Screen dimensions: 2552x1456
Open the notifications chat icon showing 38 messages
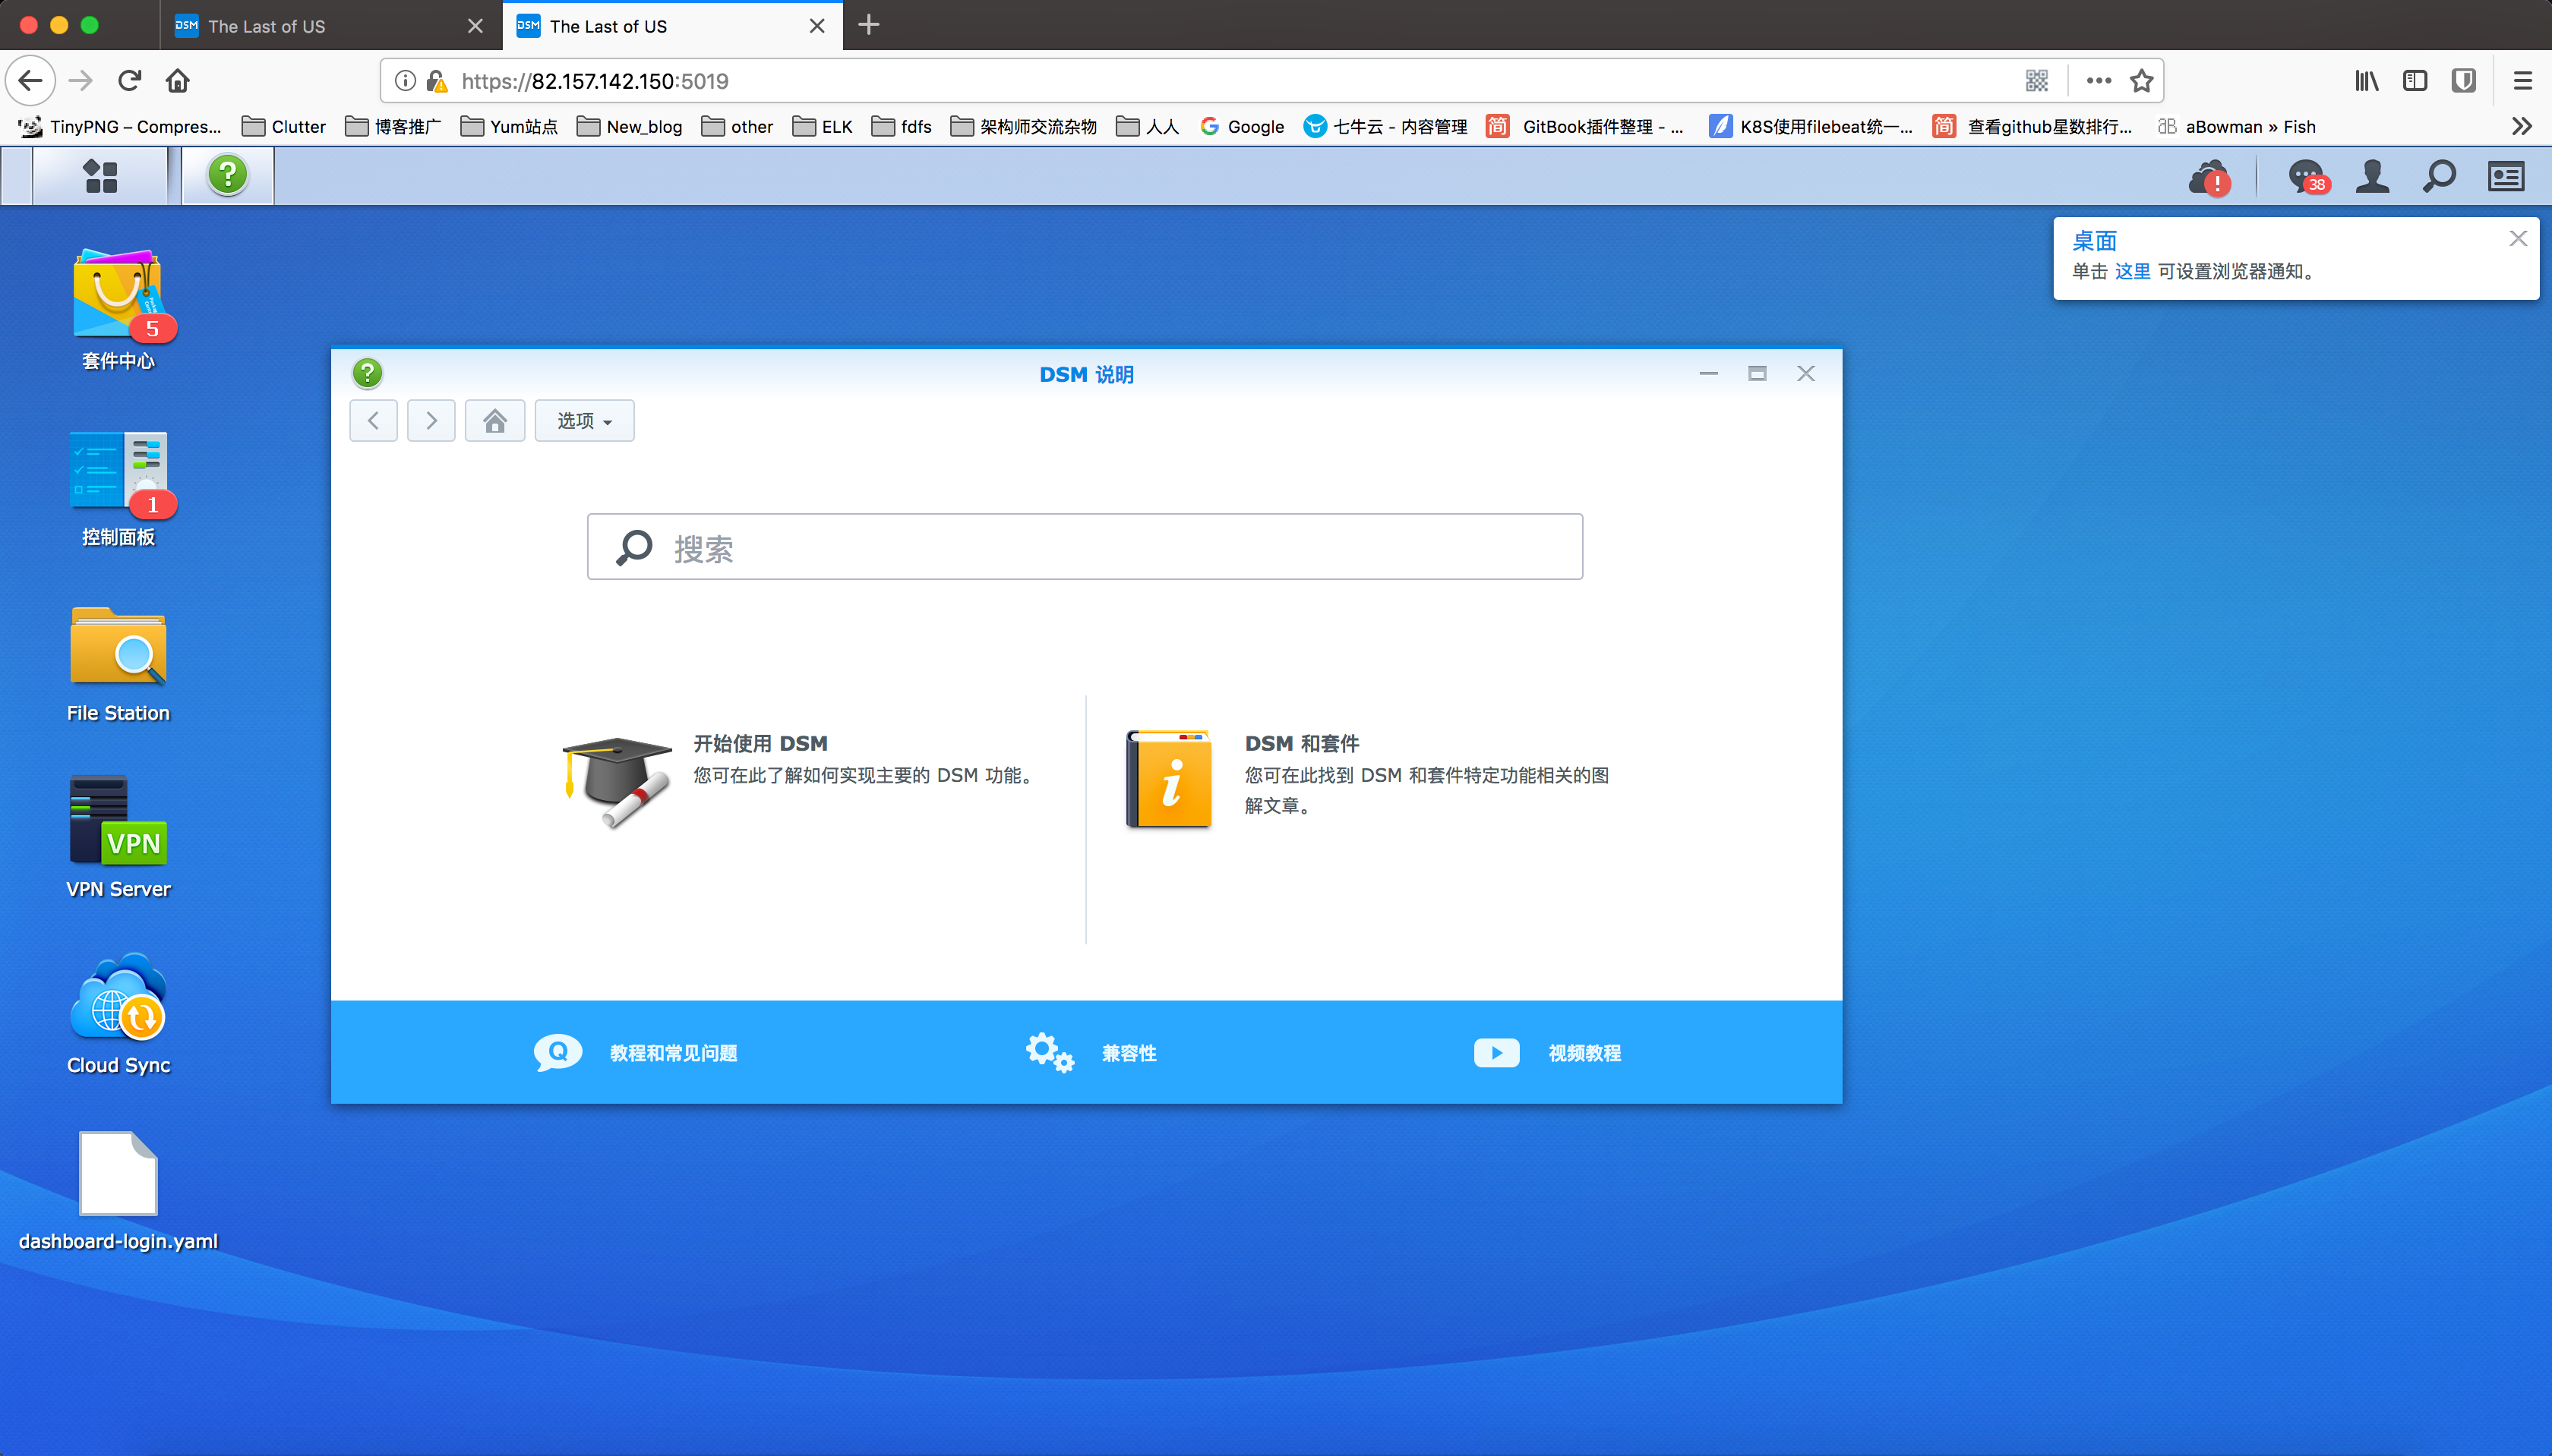[2306, 175]
